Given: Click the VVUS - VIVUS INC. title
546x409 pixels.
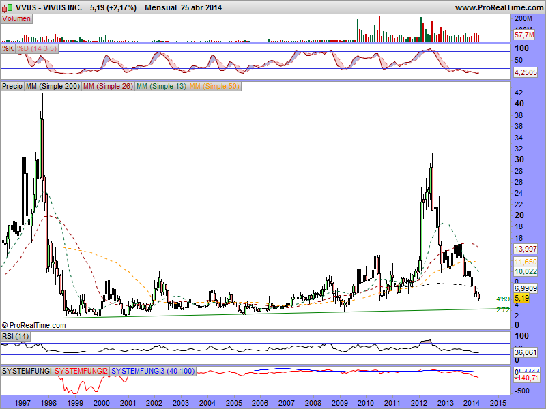Looking at the screenshot, I should coord(48,7).
